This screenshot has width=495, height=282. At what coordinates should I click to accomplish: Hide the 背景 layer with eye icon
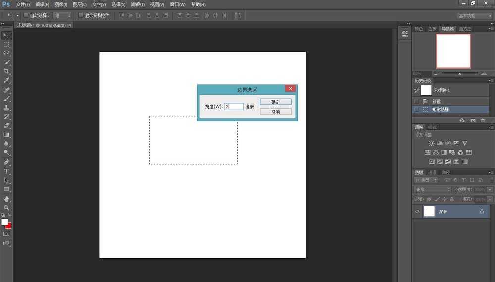417,211
